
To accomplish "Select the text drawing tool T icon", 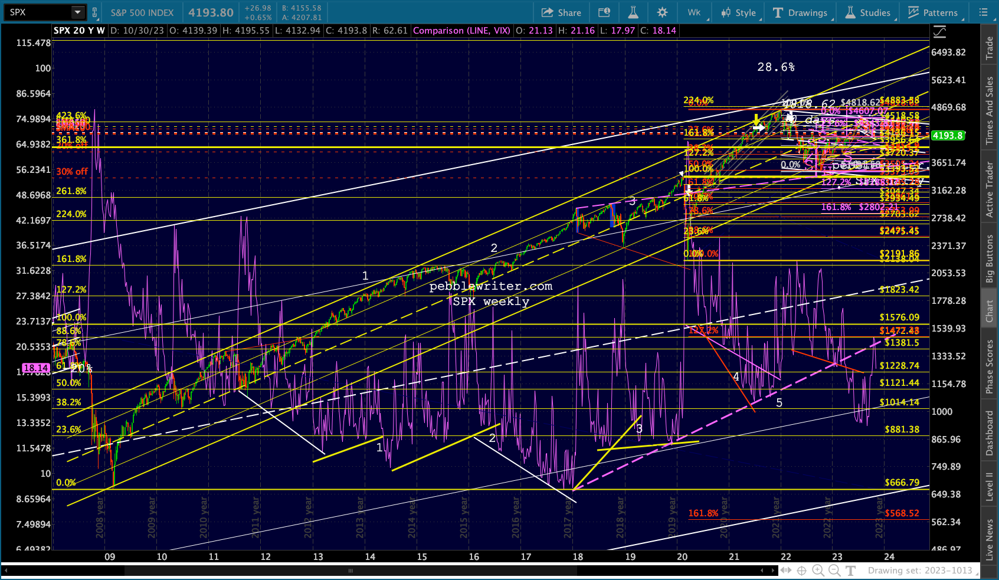I will (x=851, y=570).
